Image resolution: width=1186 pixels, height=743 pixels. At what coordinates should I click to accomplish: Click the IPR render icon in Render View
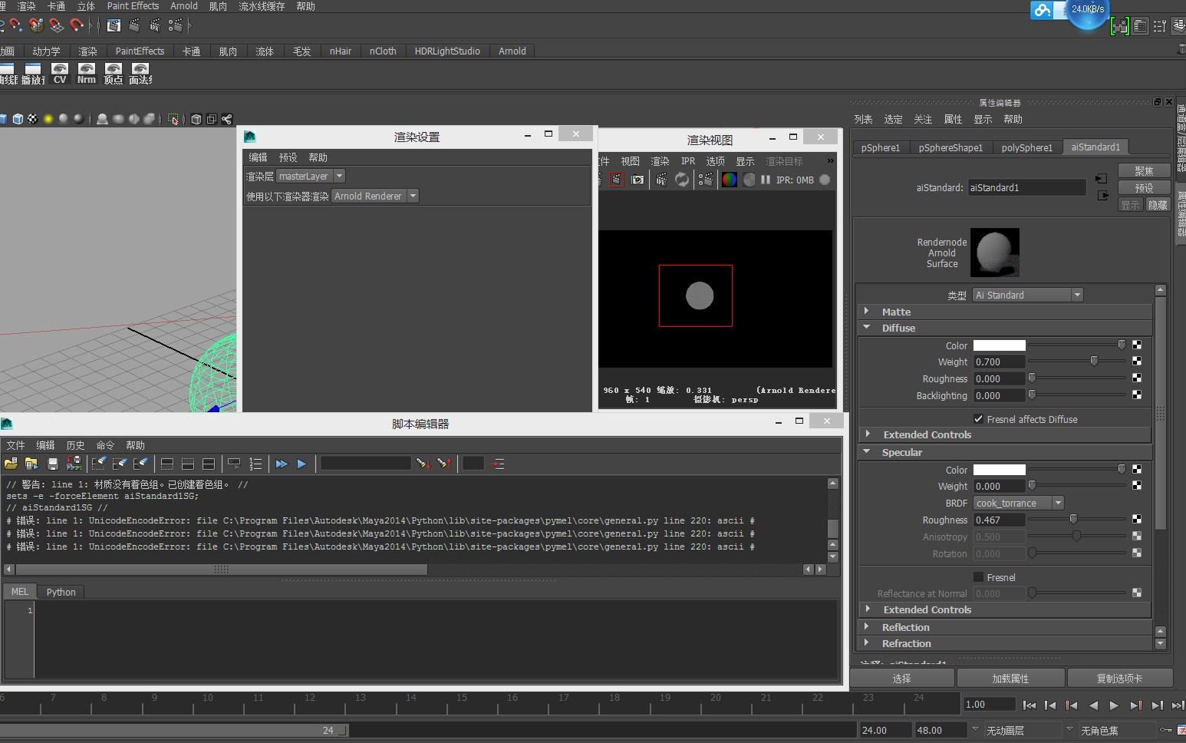click(661, 180)
